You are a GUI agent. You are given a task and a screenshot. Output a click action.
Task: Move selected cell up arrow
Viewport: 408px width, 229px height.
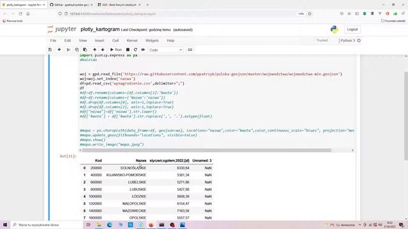(95, 50)
